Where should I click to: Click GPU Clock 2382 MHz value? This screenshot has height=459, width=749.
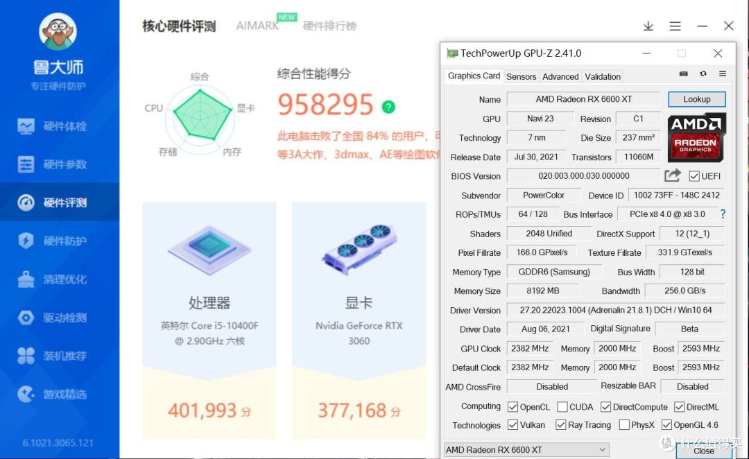(530, 348)
